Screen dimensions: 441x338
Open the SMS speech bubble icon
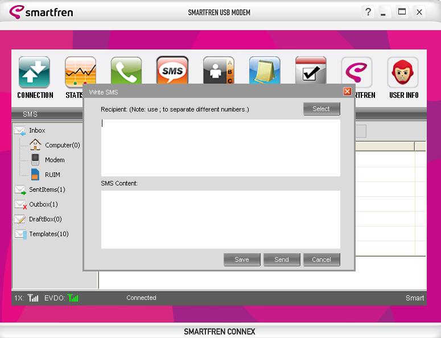pos(172,70)
